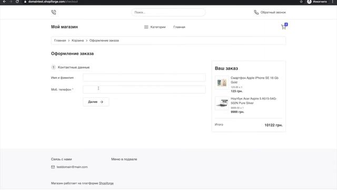
Task: Click the Мой магазин store logo
Action: tap(64, 27)
